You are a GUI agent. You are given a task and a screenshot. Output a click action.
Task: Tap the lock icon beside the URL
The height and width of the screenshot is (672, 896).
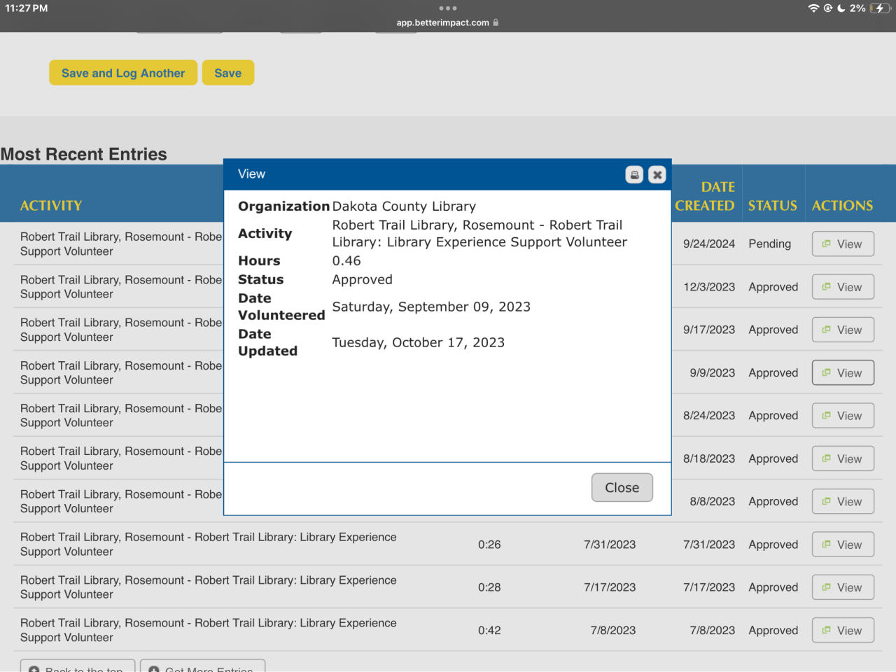pos(496,22)
